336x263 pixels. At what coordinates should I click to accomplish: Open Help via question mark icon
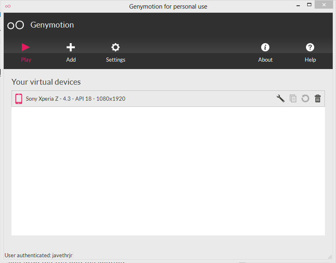point(310,47)
